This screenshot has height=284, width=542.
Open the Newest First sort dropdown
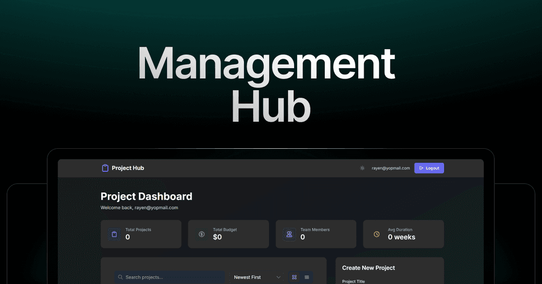coord(257,277)
